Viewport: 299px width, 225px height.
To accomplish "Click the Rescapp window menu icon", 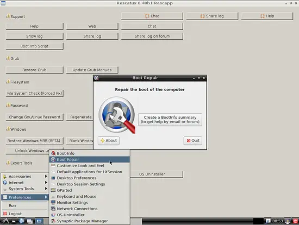I will click(x=3, y=3).
